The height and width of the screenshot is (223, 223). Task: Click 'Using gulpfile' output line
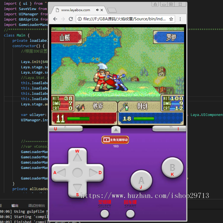[24, 212]
